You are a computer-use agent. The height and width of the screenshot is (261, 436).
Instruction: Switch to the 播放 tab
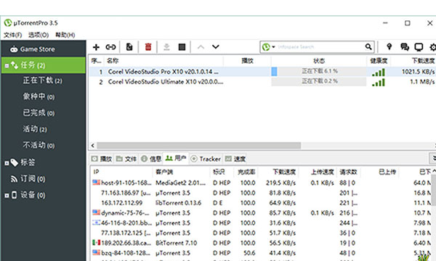102,159
